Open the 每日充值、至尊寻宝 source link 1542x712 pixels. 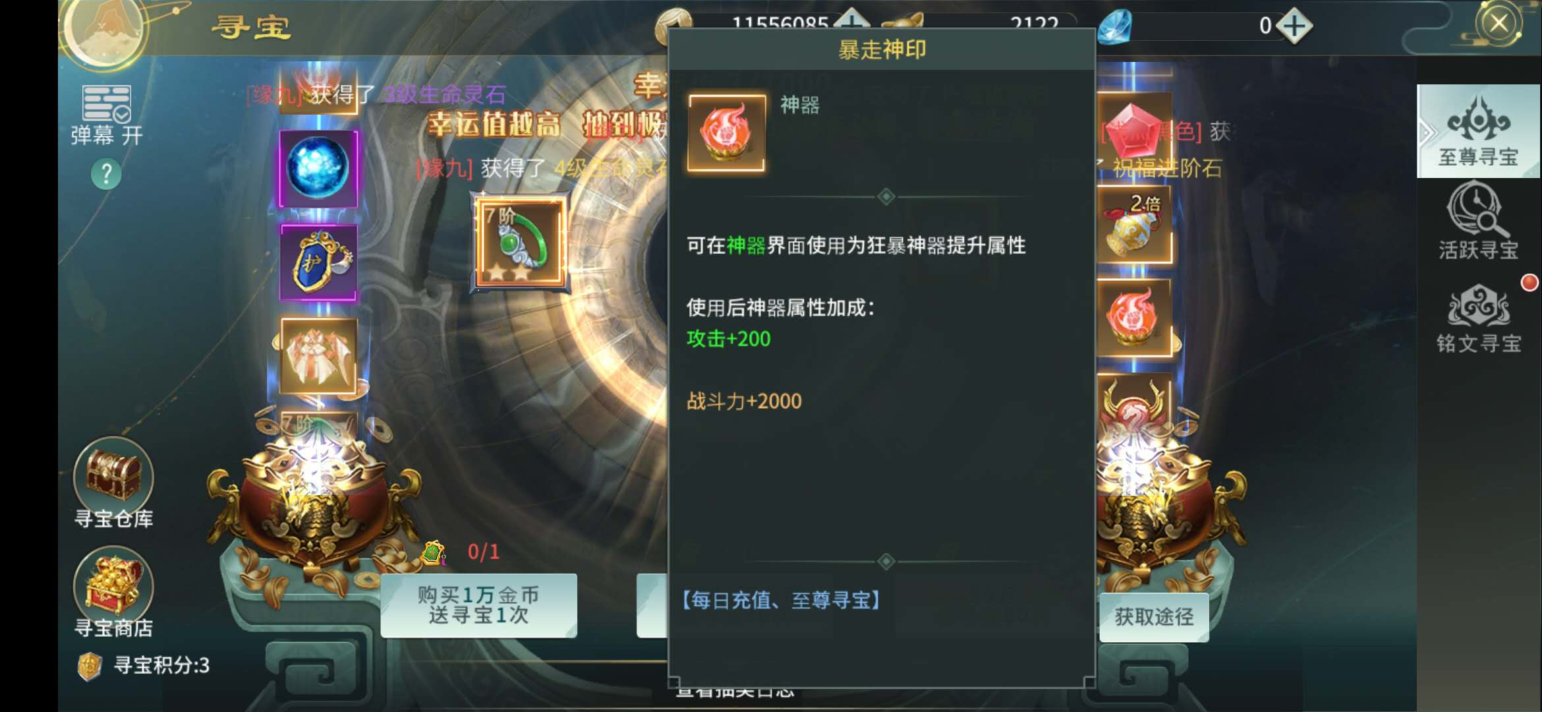(781, 601)
